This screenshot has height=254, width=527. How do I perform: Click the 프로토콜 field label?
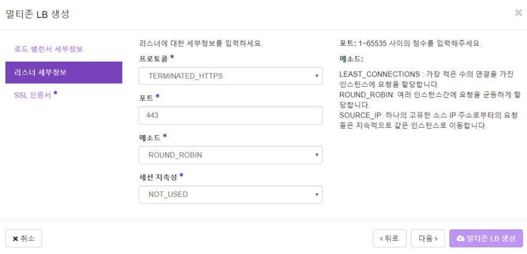[x=154, y=59]
